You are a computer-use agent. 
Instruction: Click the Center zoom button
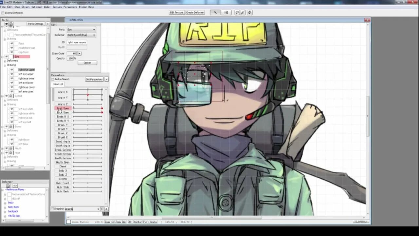click(x=138, y=222)
